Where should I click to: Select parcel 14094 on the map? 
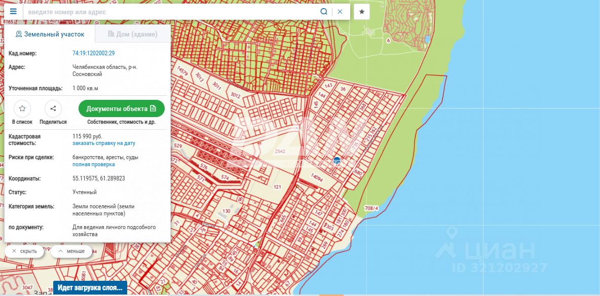coord(317,177)
